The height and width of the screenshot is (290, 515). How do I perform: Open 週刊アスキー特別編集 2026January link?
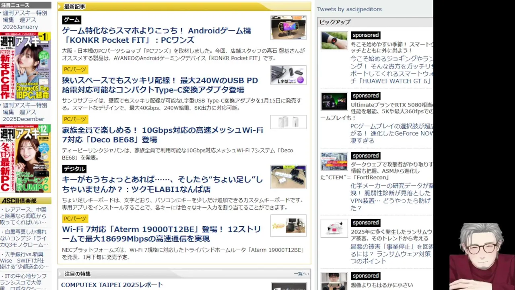click(x=25, y=20)
